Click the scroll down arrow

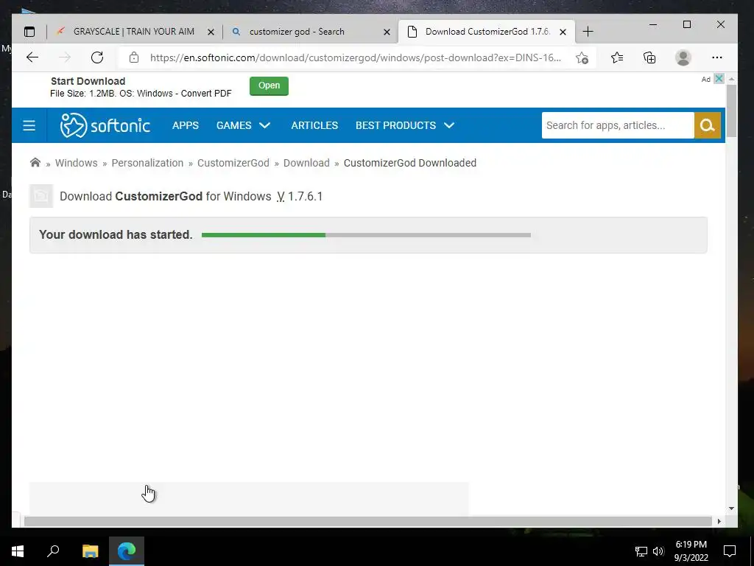point(731,509)
